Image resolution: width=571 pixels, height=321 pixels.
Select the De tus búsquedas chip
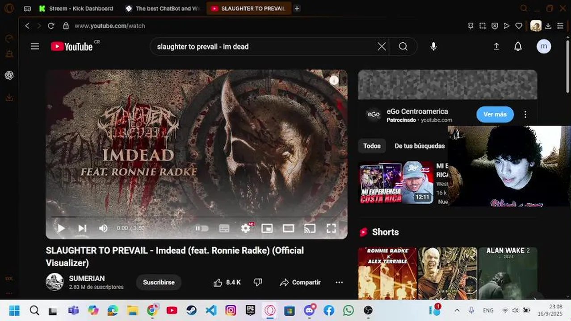tap(420, 146)
